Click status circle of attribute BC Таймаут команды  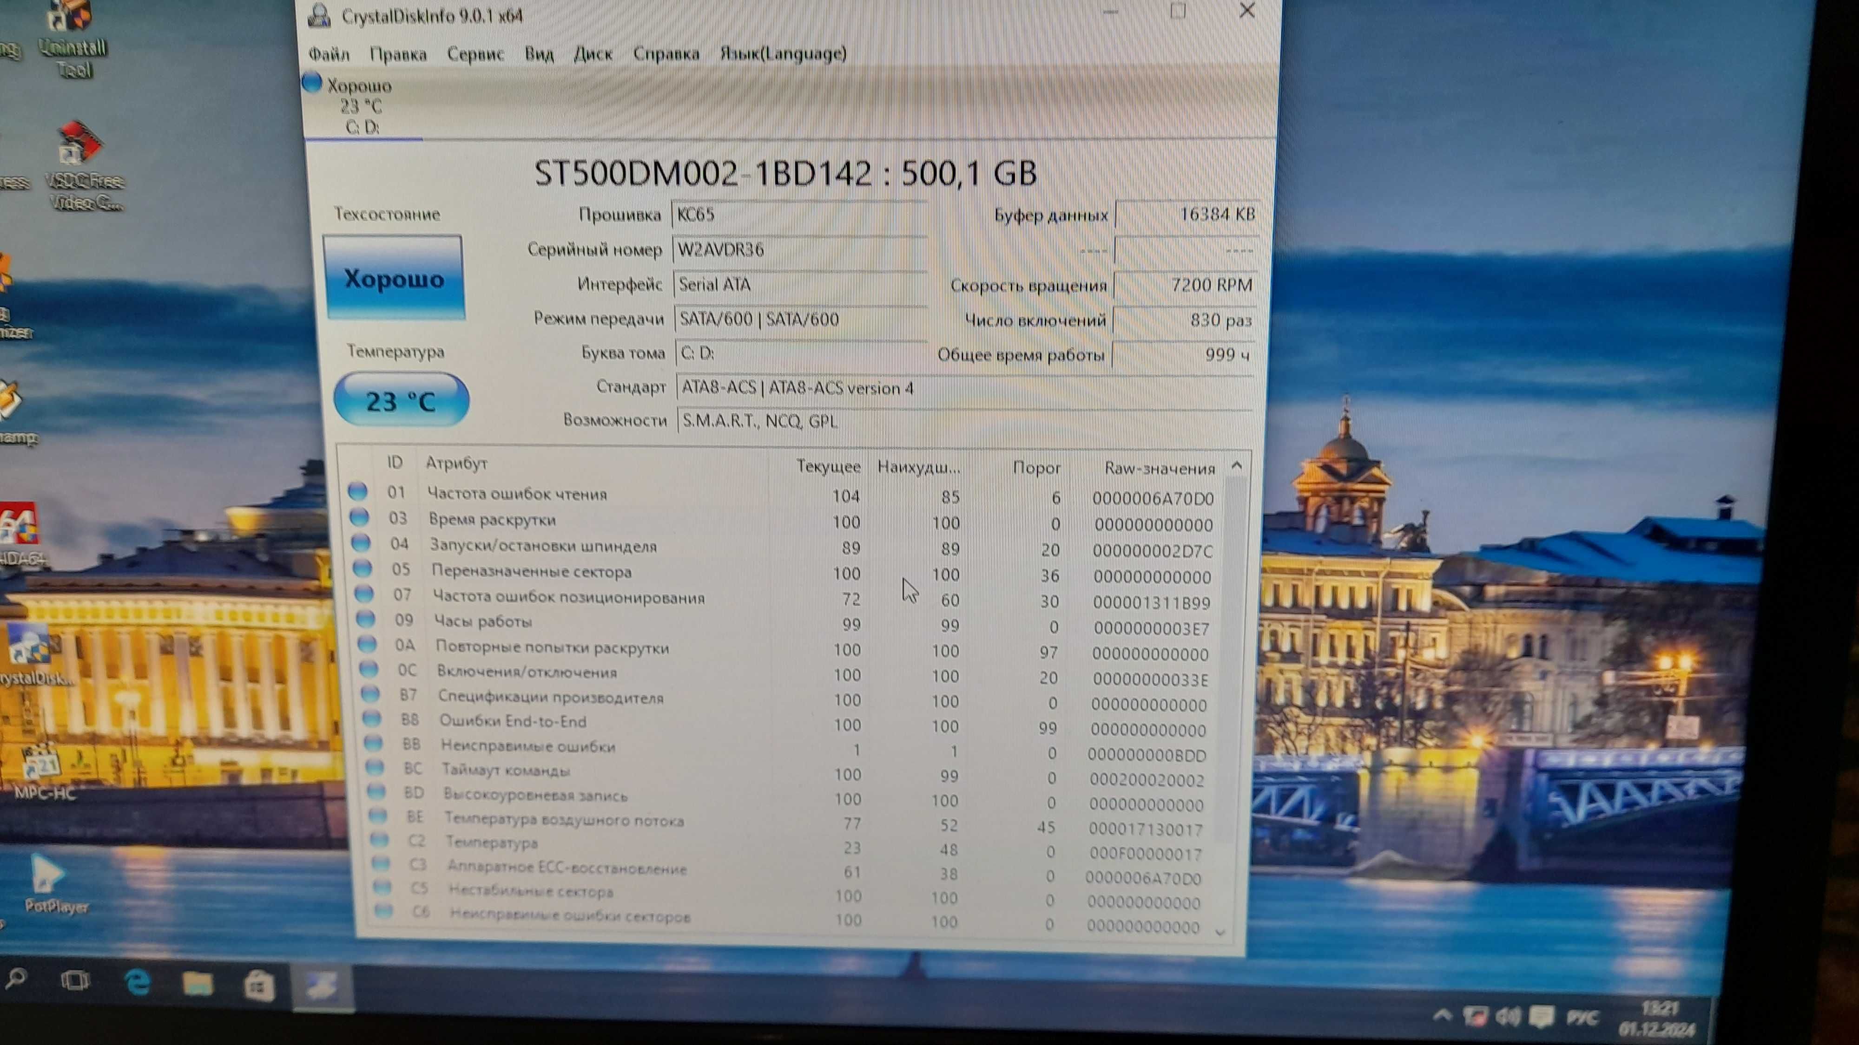pyautogui.click(x=374, y=767)
